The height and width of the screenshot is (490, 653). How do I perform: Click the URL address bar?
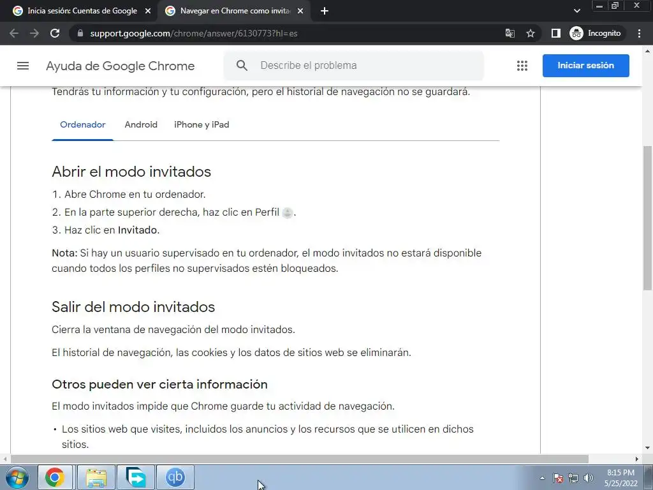tap(288, 33)
